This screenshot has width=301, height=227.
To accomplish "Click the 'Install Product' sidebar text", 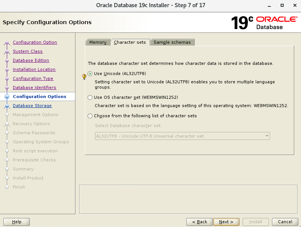I will (x=28, y=178).
